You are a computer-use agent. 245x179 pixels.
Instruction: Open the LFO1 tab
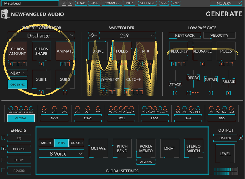(x=121, y=118)
